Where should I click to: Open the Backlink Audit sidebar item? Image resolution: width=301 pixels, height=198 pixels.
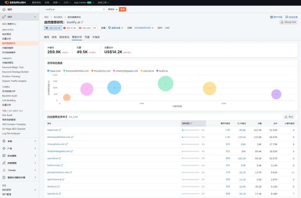click(9, 96)
